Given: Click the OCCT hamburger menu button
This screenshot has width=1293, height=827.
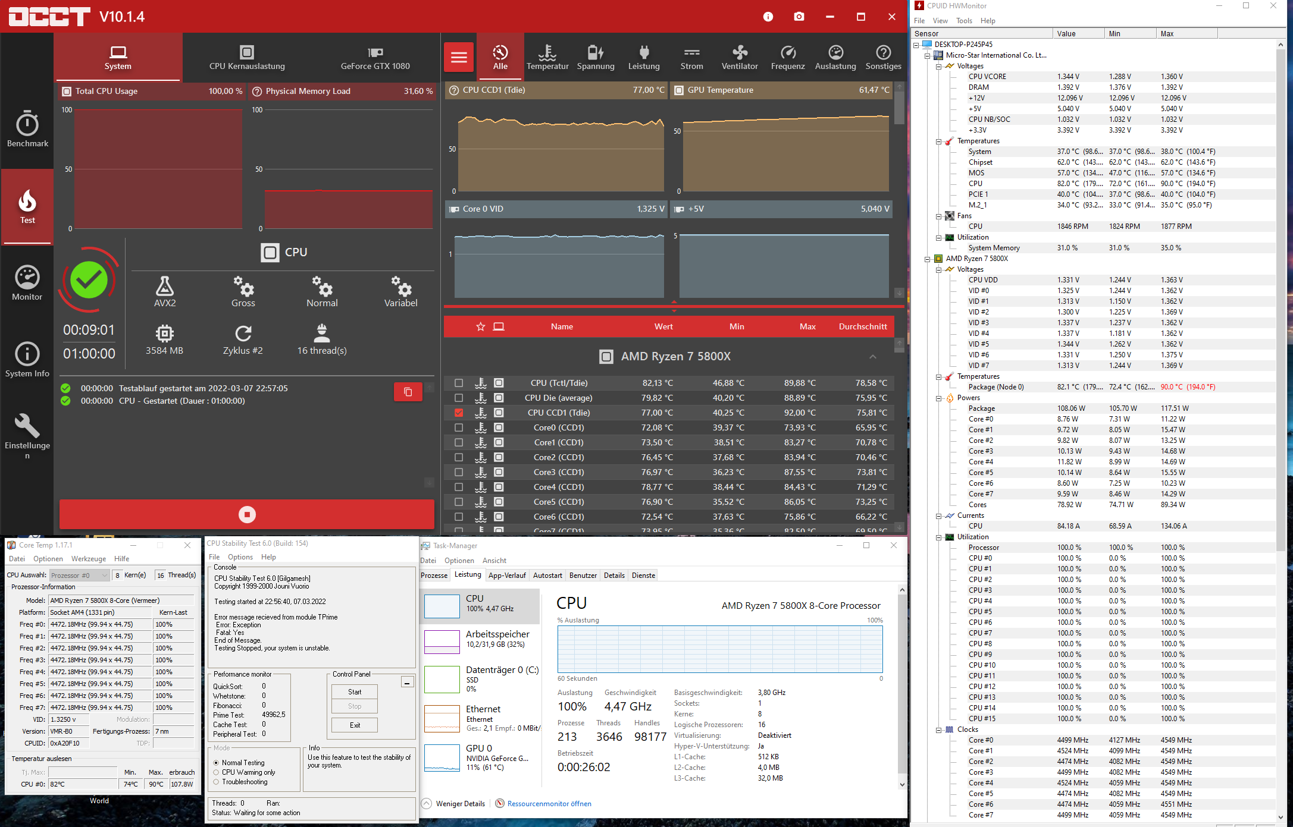Looking at the screenshot, I should (458, 57).
